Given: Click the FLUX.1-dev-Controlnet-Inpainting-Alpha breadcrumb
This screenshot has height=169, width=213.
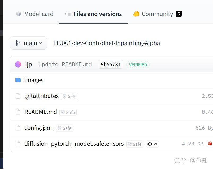Looking at the screenshot, I should tap(106, 43).
